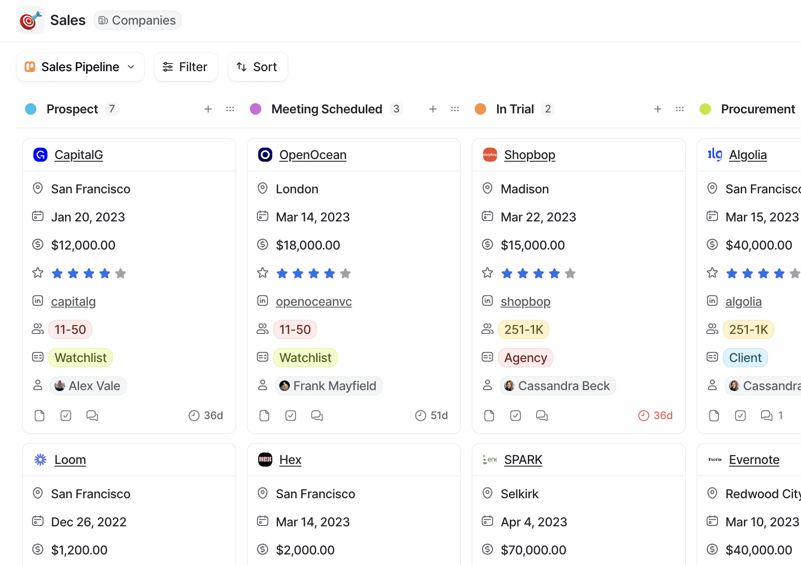Open the capitalg LinkedIn link

(73, 301)
